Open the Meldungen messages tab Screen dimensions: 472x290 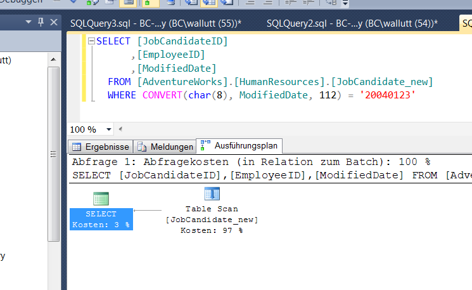(165, 147)
